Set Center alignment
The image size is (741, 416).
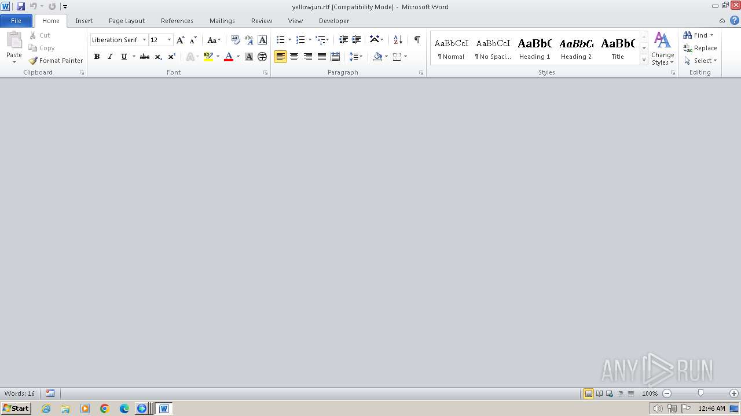tap(294, 57)
